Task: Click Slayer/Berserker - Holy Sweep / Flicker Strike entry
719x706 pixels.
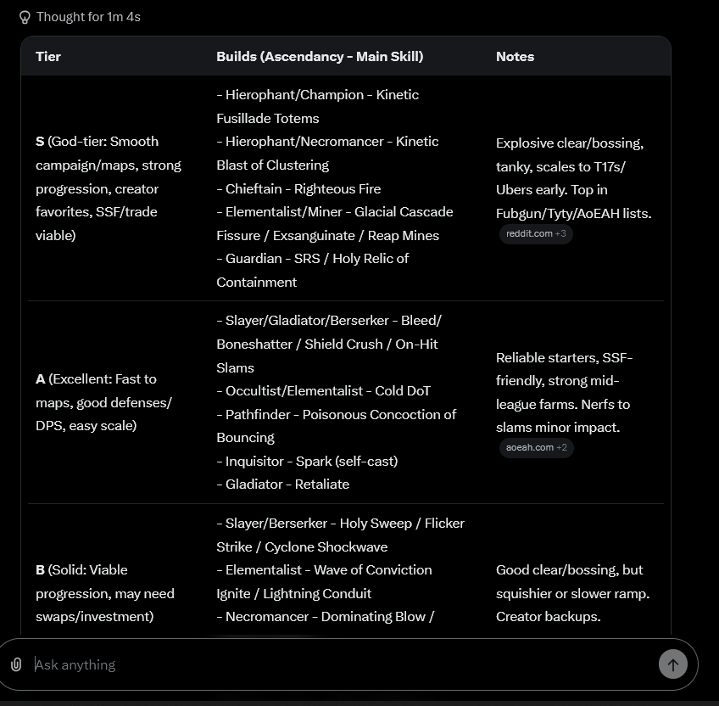Action: [x=340, y=535]
